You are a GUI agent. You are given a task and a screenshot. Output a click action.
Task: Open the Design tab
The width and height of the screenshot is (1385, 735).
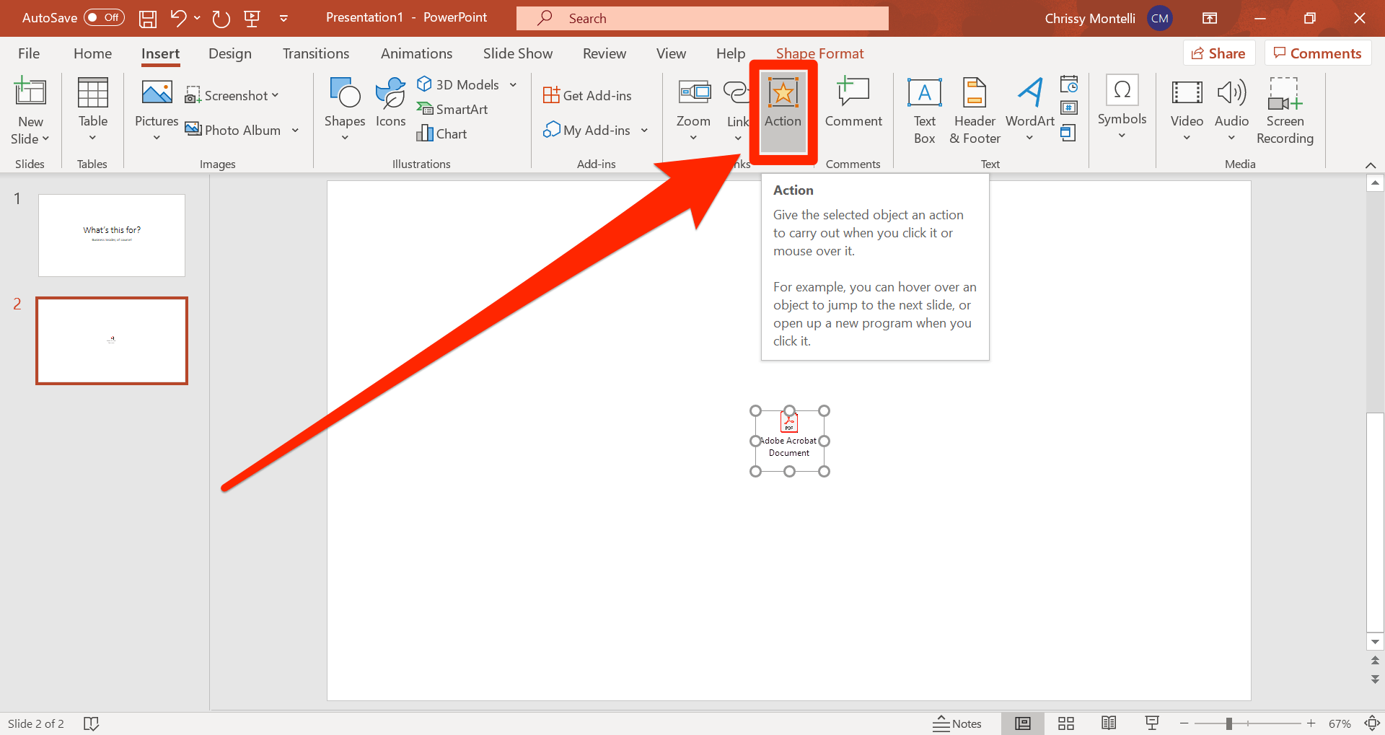tap(230, 53)
